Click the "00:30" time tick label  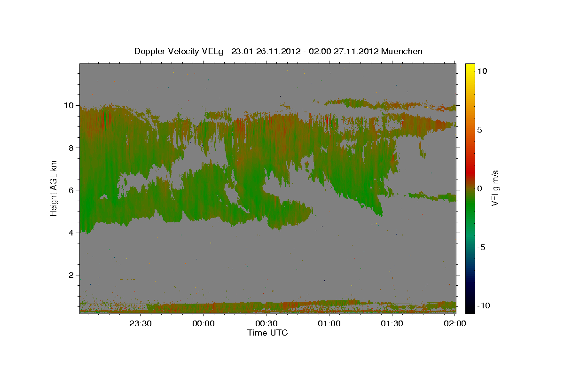click(266, 323)
